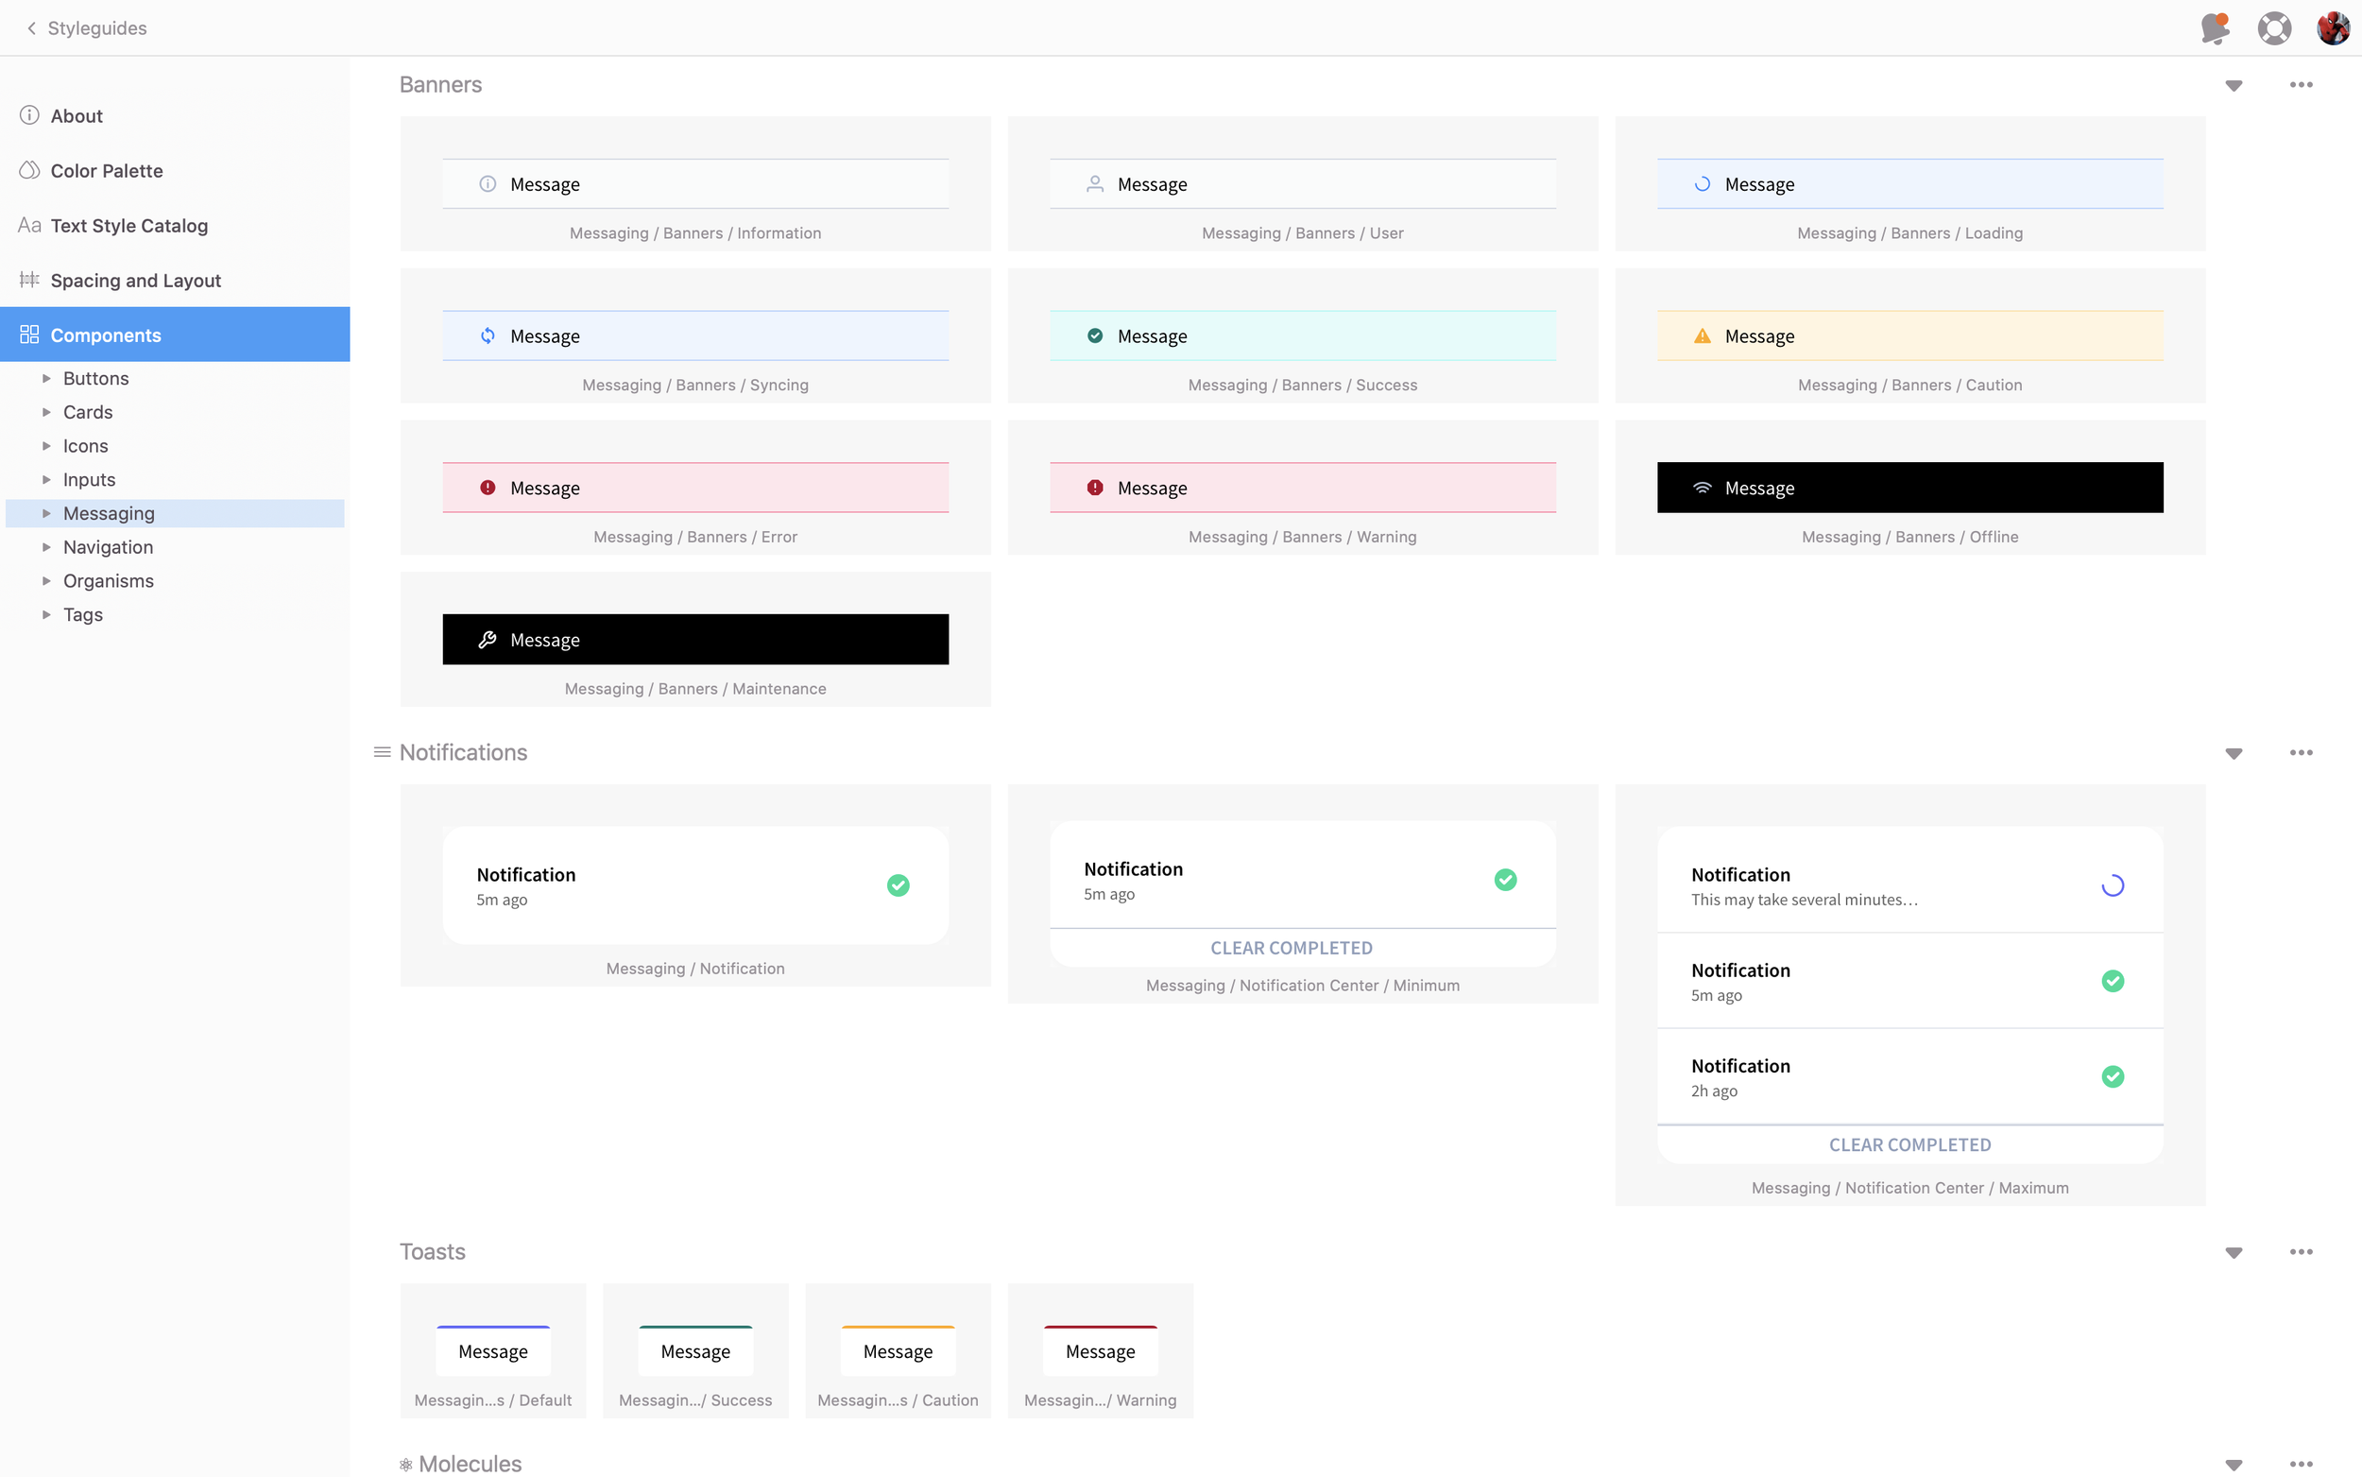Click CLEAR COMPLETED in the Minimum notification center
The height and width of the screenshot is (1477, 2362).
[x=1291, y=948]
